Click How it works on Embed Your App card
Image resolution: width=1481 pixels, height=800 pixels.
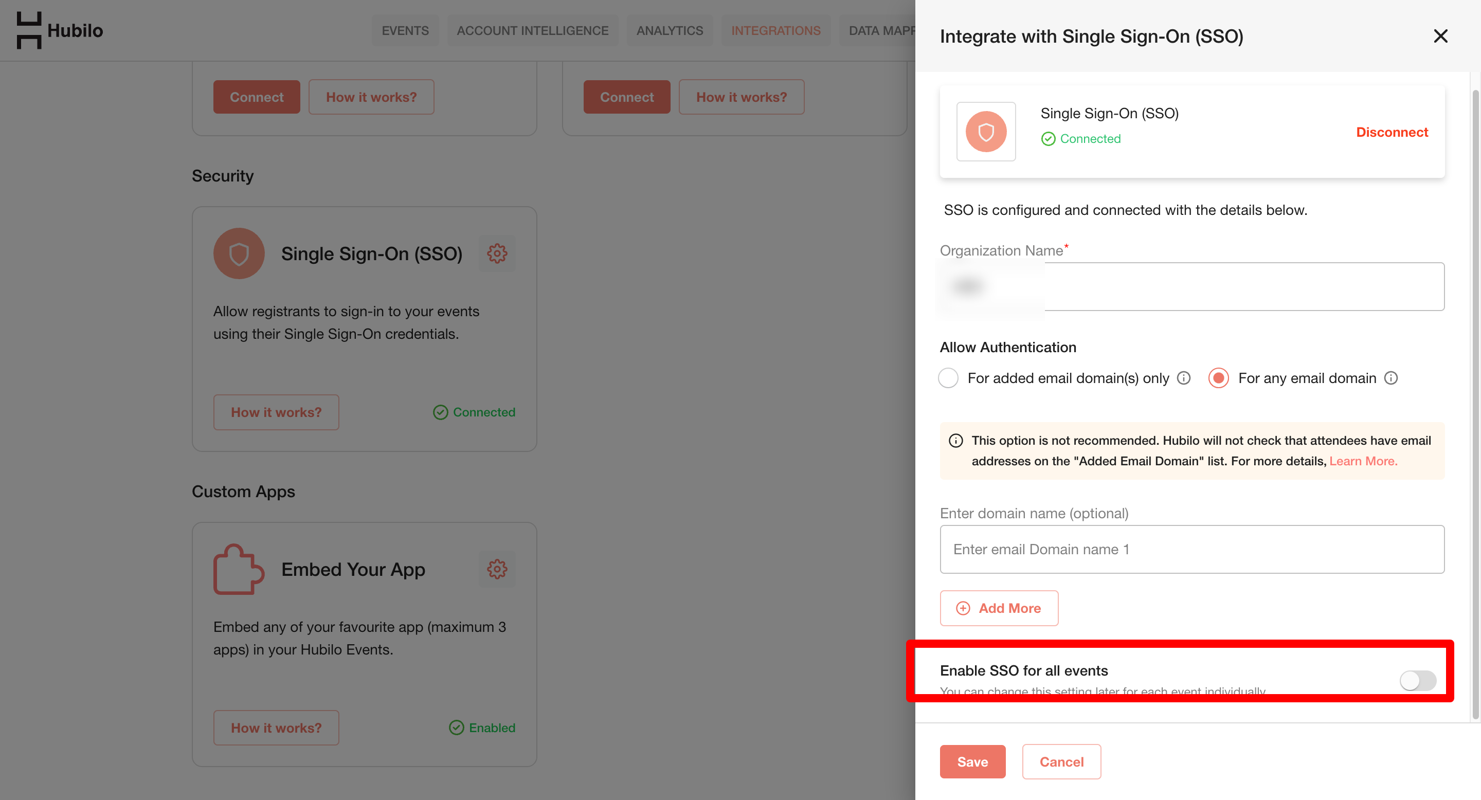click(276, 728)
